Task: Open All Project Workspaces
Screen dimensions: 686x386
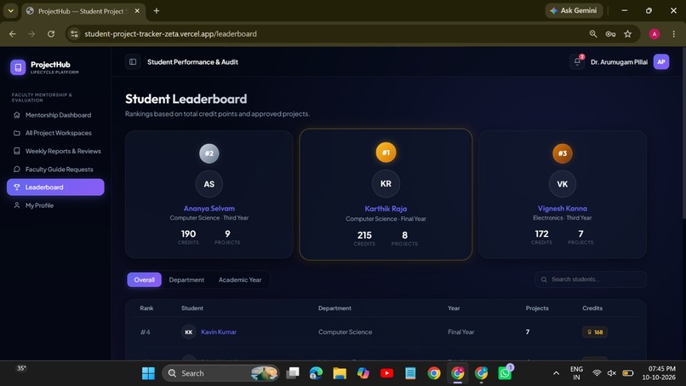Action: point(55,133)
